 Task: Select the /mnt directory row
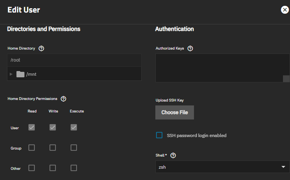pos(74,74)
